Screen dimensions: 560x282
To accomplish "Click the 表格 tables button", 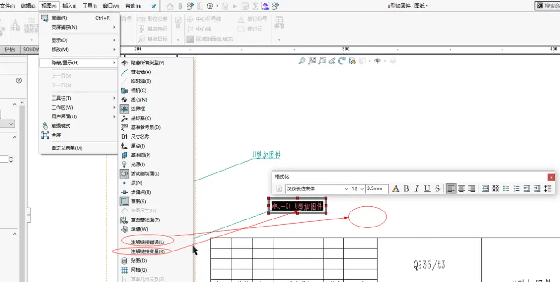I will tap(279, 23).
